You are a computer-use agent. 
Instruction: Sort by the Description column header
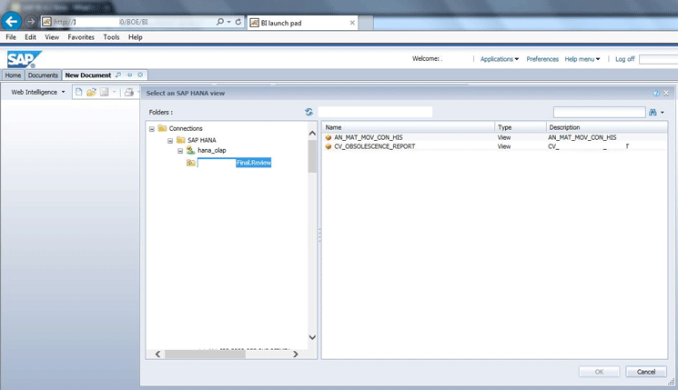(x=607, y=127)
